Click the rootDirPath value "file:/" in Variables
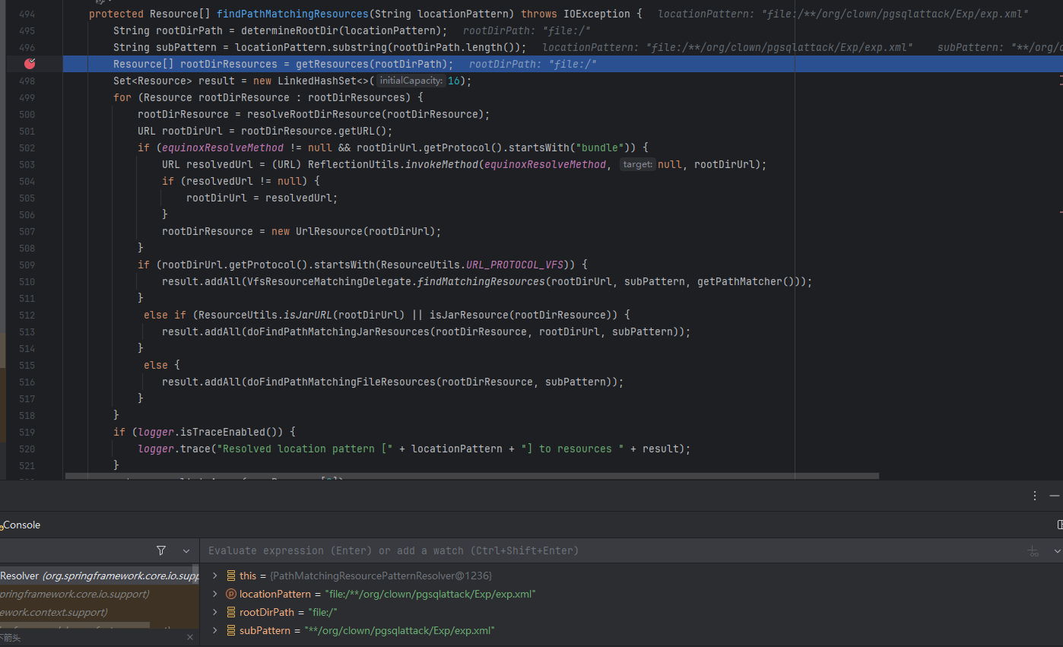The image size is (1063, 647). point(322,612)
